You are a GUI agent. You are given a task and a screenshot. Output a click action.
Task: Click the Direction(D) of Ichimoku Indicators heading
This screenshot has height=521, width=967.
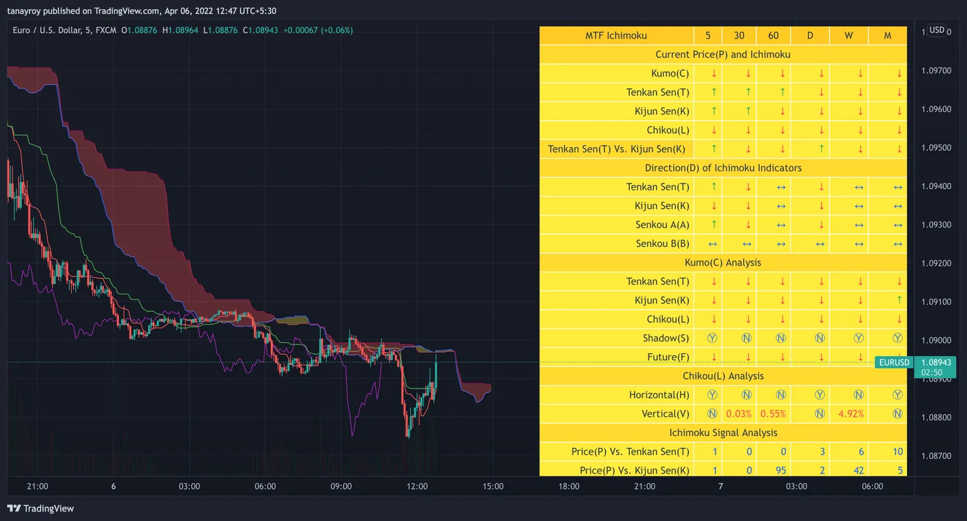723,168
